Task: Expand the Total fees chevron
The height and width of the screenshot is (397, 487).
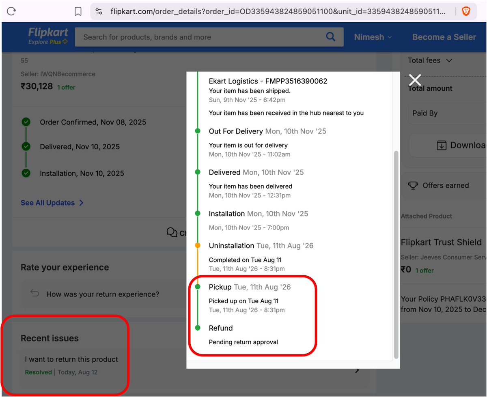Action: [449, 60]
